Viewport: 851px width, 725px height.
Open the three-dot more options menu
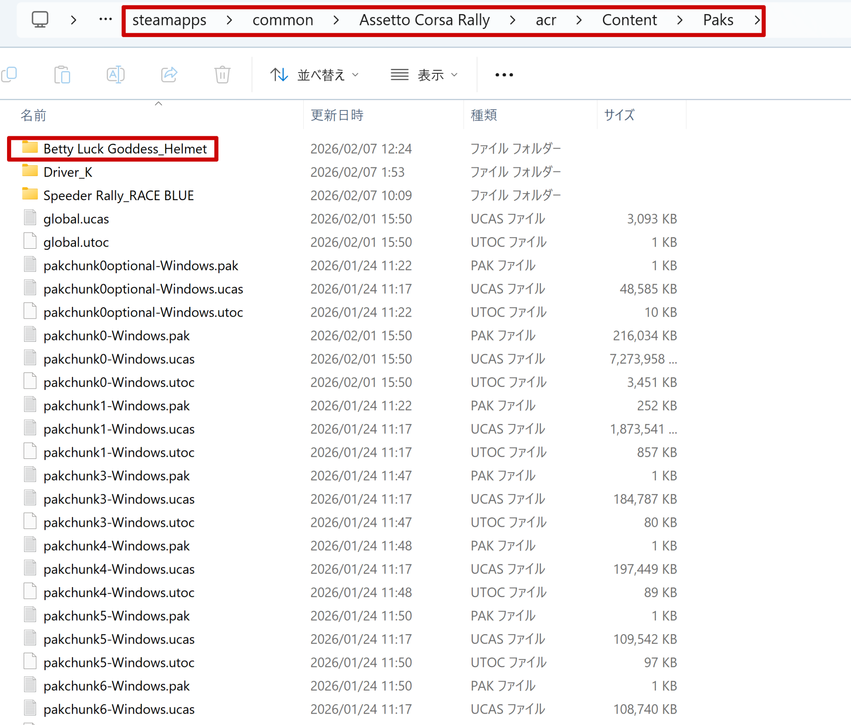[504, 75]
